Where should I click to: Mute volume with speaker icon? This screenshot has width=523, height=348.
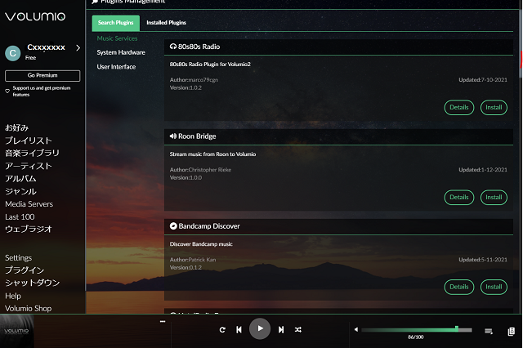click(x=356, y=330)
